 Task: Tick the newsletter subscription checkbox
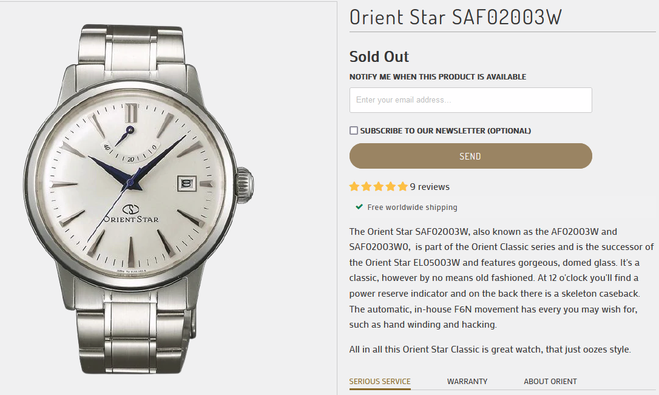tap(354, 130)
